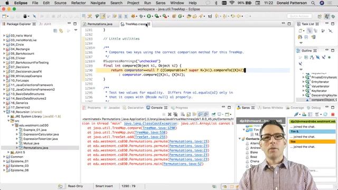Open the Navigate menu
338x190 pixels.
[98, 3]
